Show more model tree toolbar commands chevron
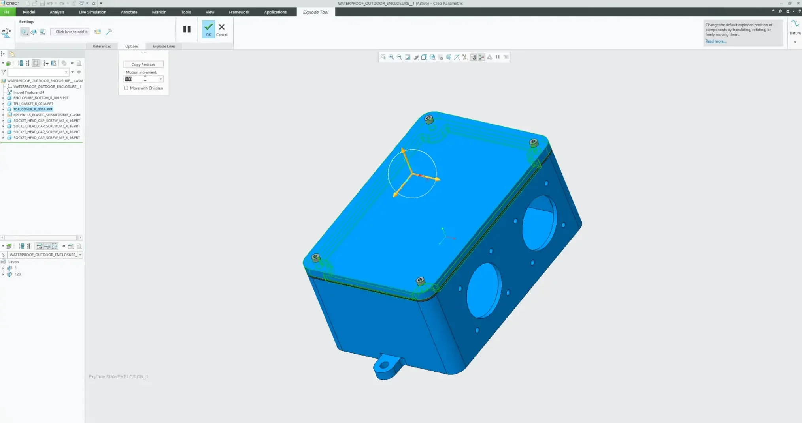This screenshot has height=423, width=802. (72, 63)
